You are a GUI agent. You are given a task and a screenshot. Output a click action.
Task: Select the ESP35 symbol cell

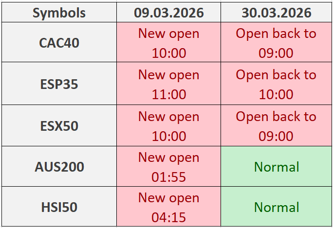[x=59, y=84]
